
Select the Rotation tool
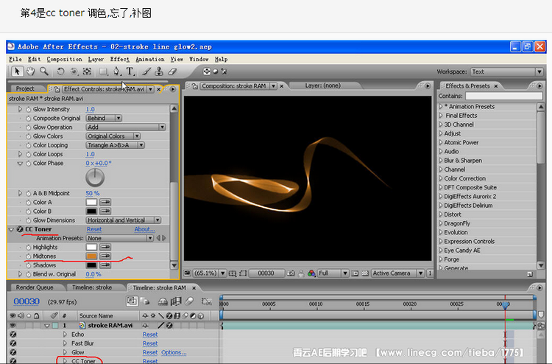pos(60,71)
